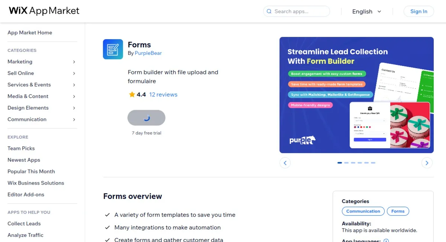The image size is (446, 242).
Task: Go to App Market Home
Action: (30, 33)
